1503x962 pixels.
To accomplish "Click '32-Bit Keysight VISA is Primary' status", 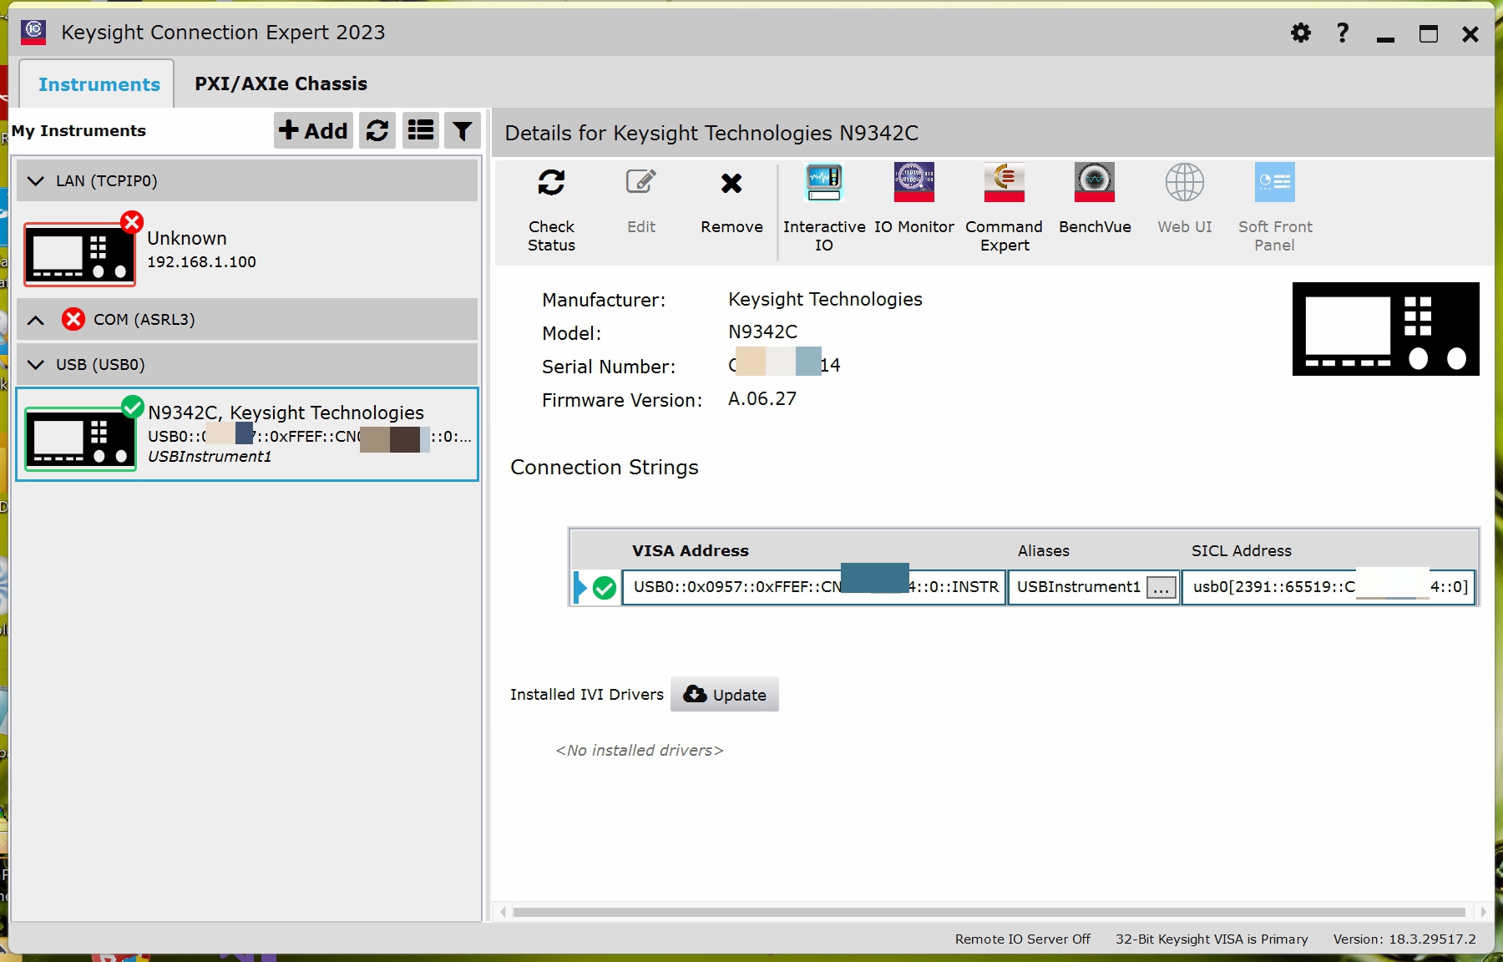I will tap(1212, 939).
